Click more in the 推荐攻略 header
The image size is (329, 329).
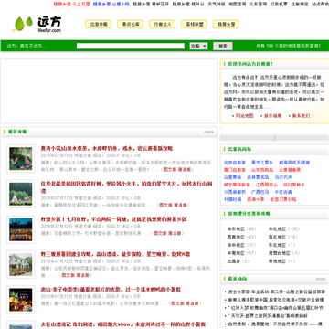coord(209,132)
